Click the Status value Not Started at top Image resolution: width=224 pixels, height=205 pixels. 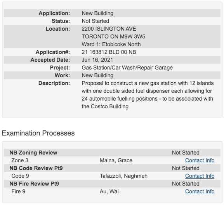pos(95,21)
